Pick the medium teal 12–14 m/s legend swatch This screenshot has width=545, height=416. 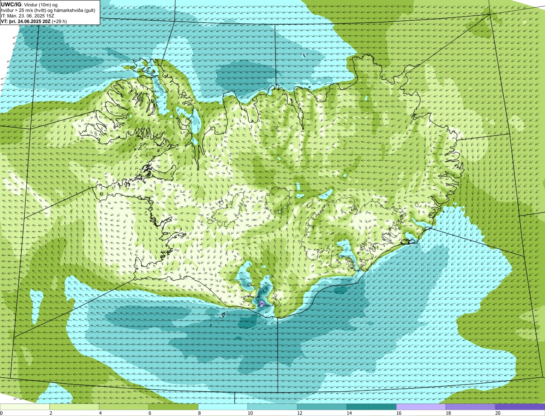click(x=322, y=407)
